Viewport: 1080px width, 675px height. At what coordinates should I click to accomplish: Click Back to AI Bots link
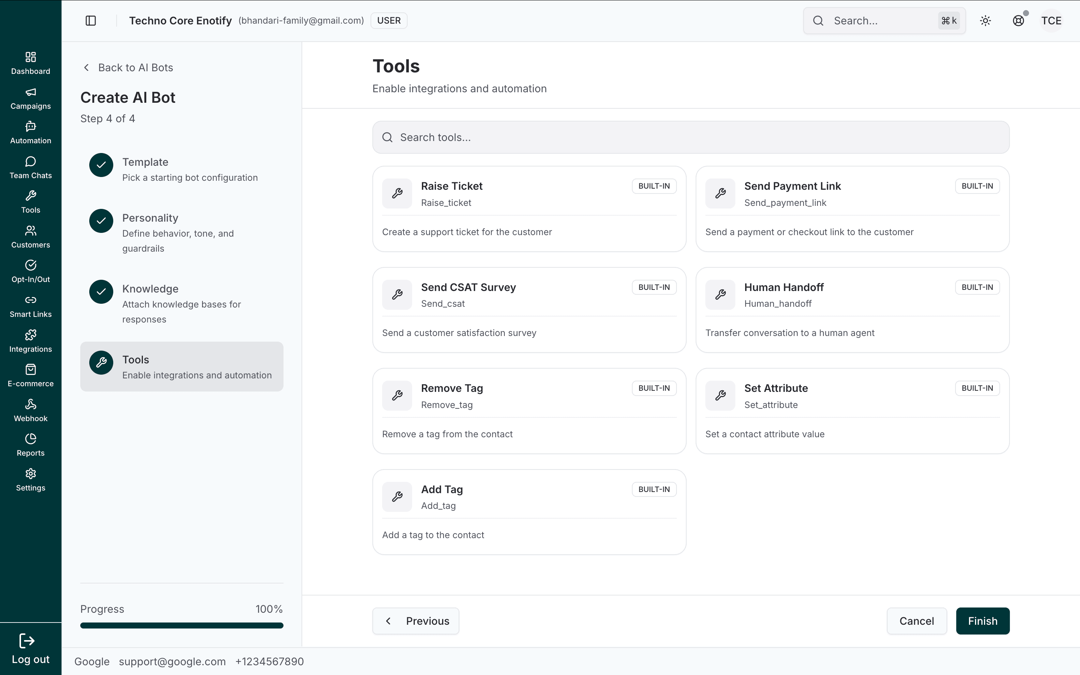click(129, 67)
